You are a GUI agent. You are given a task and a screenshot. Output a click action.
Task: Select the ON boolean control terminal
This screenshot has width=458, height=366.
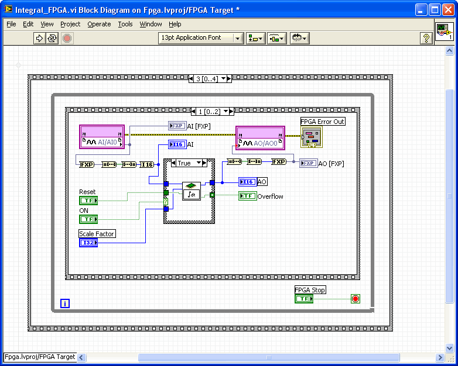tap(88, 219)
